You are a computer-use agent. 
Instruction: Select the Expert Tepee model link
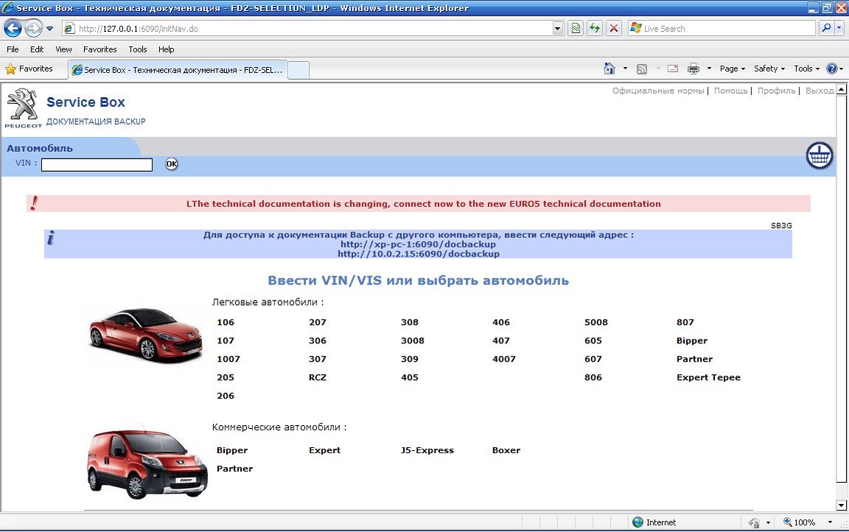[708, 377]
